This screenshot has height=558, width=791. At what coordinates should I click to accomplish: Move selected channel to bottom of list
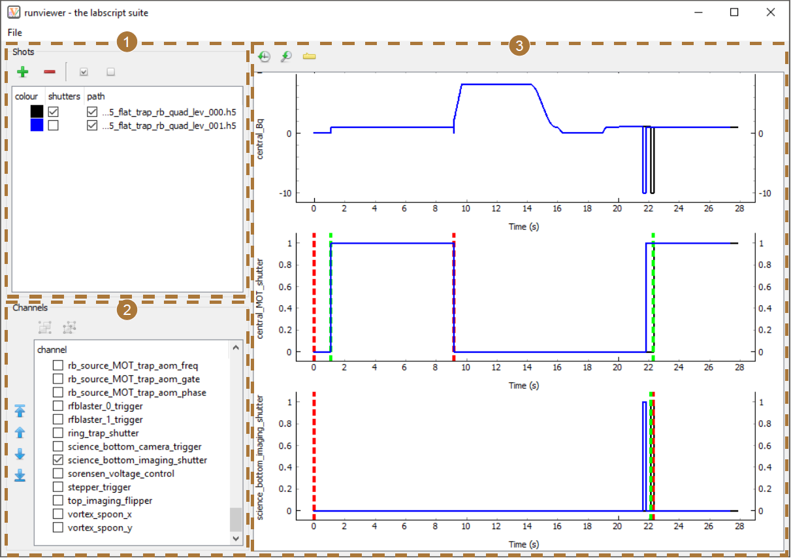(x=20, y=475)
